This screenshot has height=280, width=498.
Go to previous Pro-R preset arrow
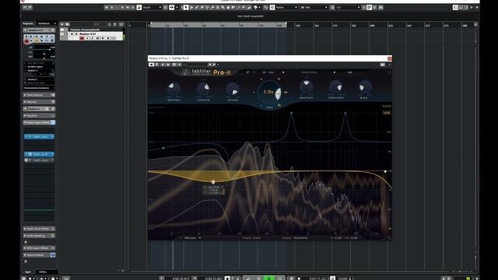click(283, 72)
